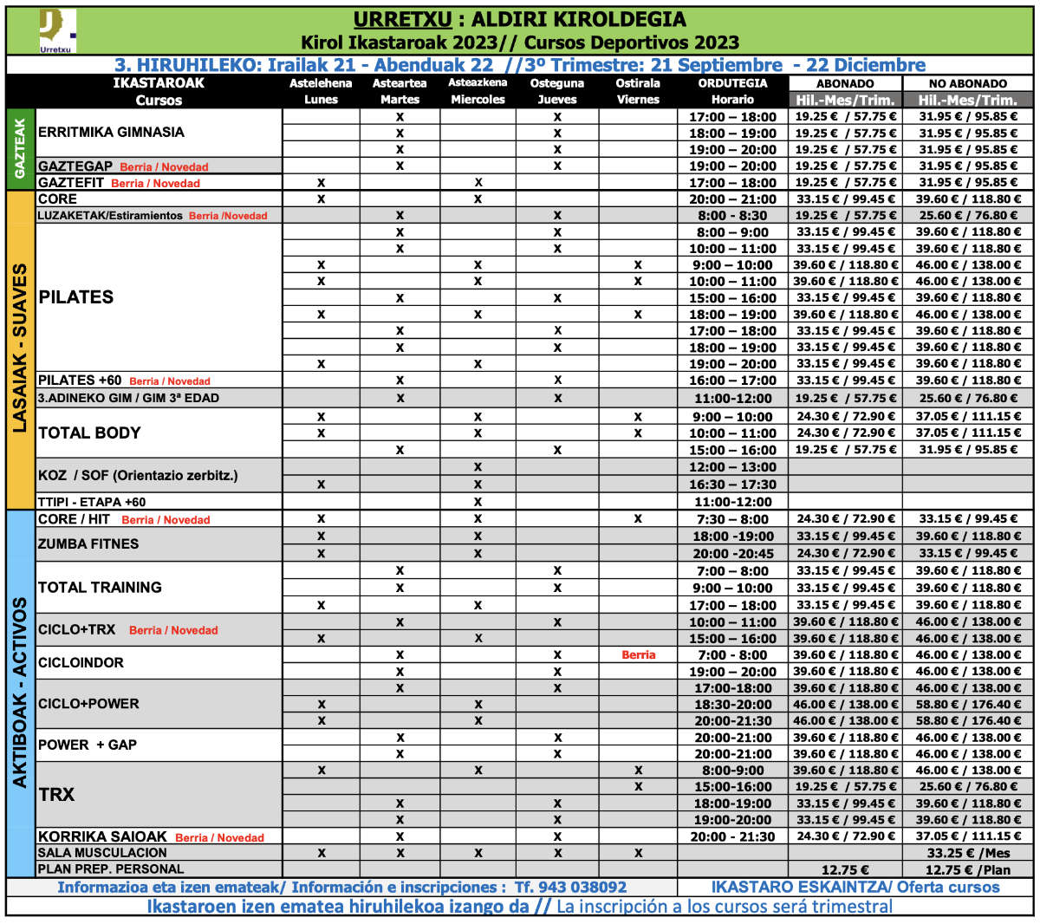
Task: Click the '20:00 - 21:30' KORRIKA SAIOAK schedule
Action: tap(733, 836)
